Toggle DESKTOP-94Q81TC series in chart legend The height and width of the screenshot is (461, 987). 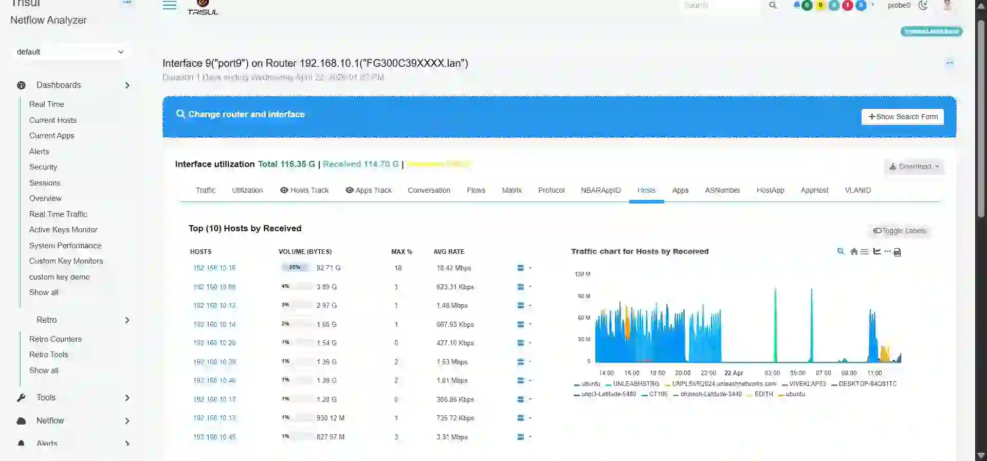point(864,384)
